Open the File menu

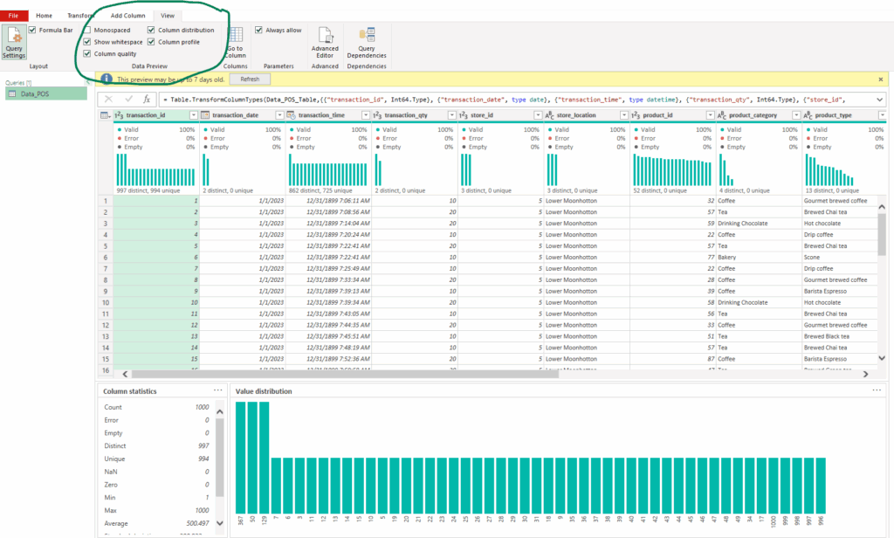(13, 14)
